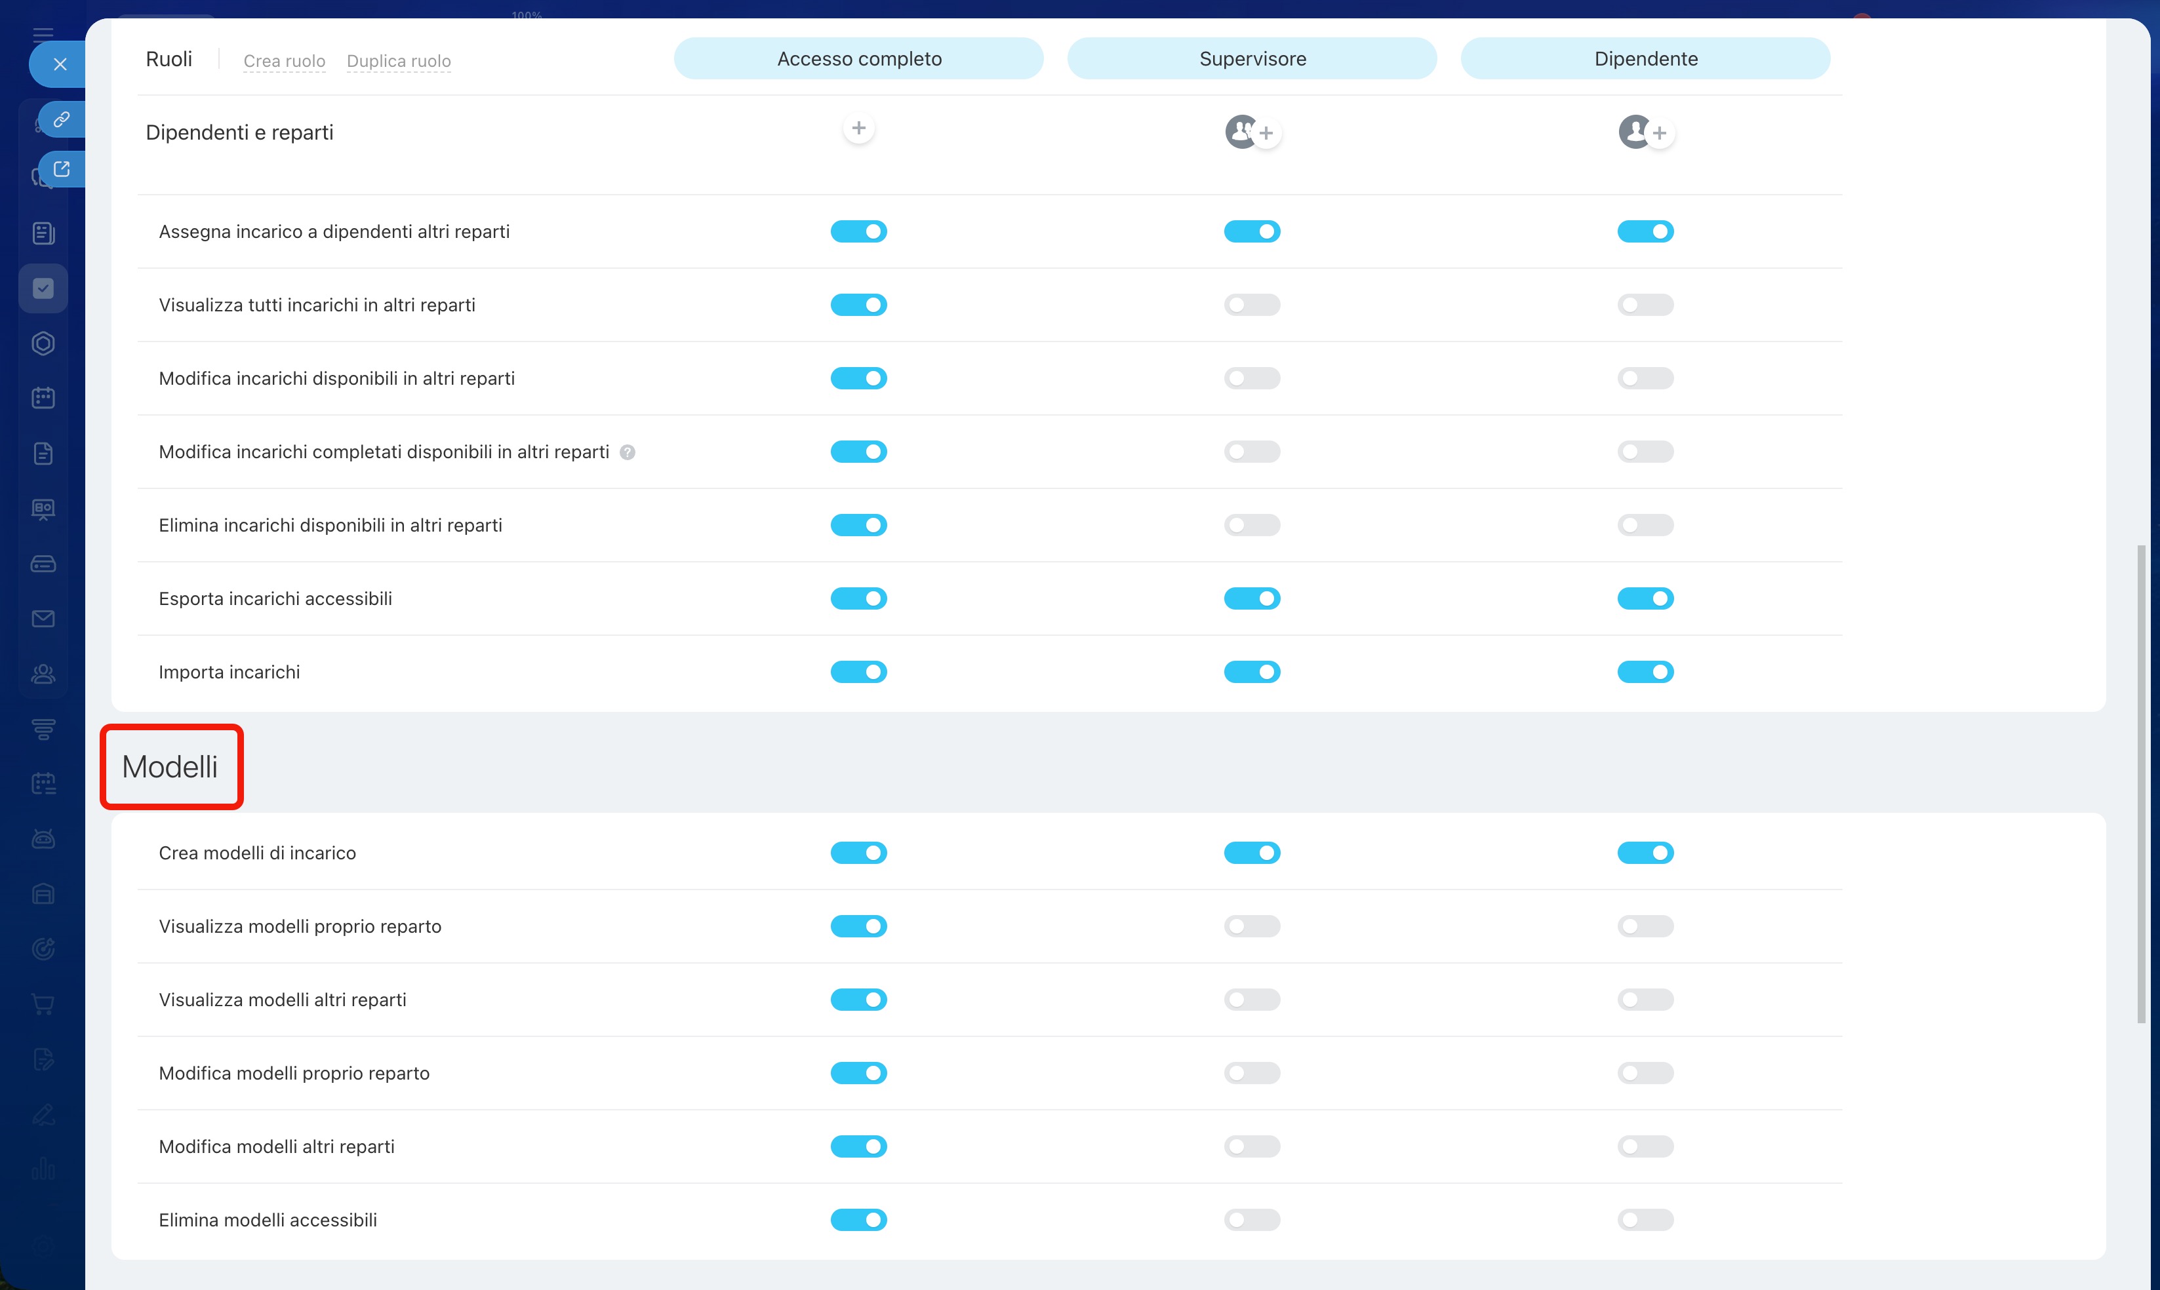This screenshot has height=1290, width=2160.
Task: Click the vertical scrollbar on the right
Action: (2140, 783)
